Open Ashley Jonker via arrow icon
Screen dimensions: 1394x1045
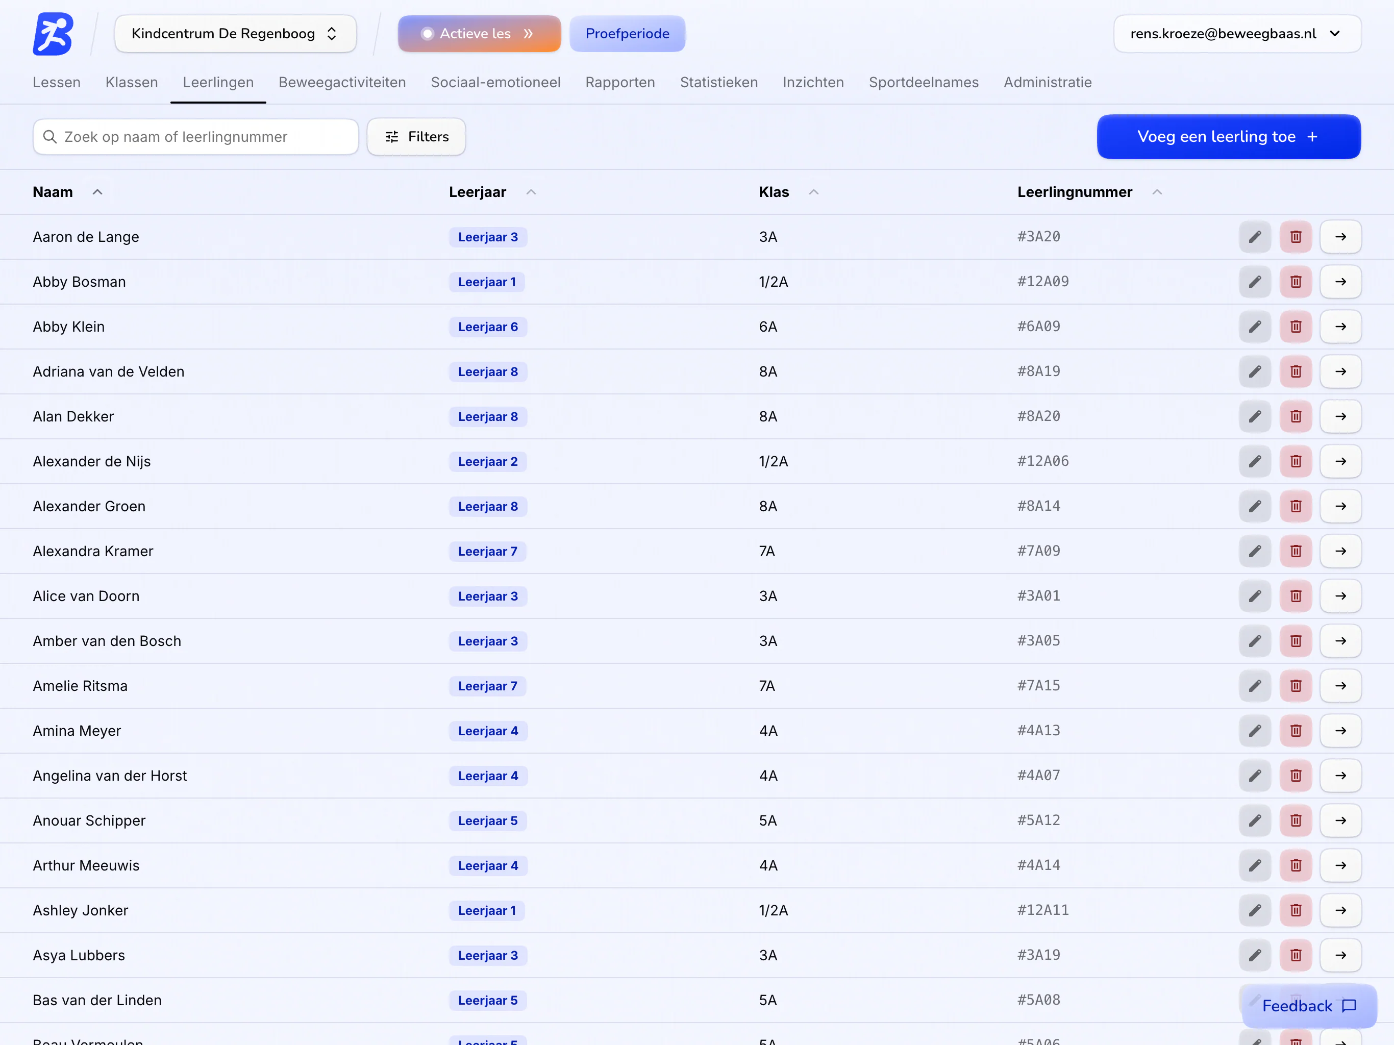[1340, 910]
